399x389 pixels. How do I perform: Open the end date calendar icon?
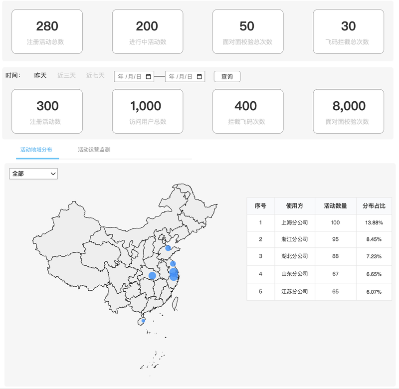(x=199, y=77)
